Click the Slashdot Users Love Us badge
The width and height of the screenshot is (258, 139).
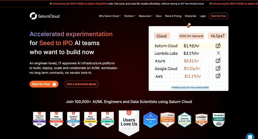point(185,120)
